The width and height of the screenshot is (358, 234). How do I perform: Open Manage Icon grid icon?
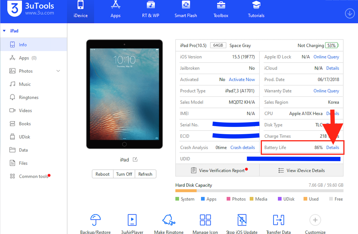[205, 220]
